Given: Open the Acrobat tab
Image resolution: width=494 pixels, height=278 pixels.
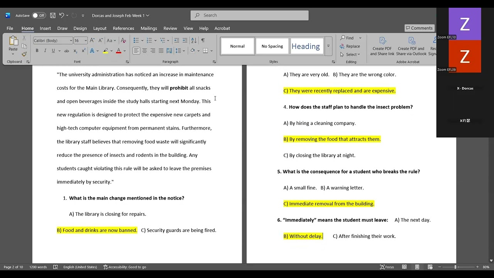Looking at the screenshot, I should [222, 28].
